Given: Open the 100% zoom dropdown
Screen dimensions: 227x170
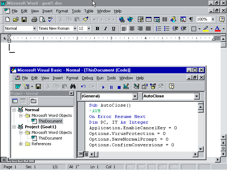Looking at the screenshot, I should [213, 19].
